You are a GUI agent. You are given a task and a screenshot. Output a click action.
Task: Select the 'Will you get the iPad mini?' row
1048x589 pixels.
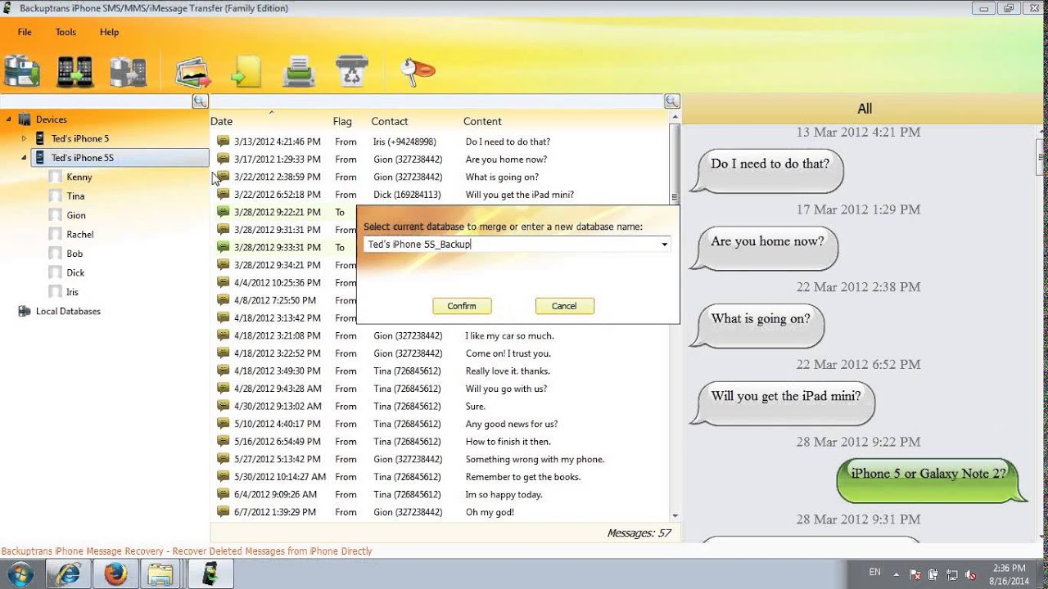pos(440,195)
